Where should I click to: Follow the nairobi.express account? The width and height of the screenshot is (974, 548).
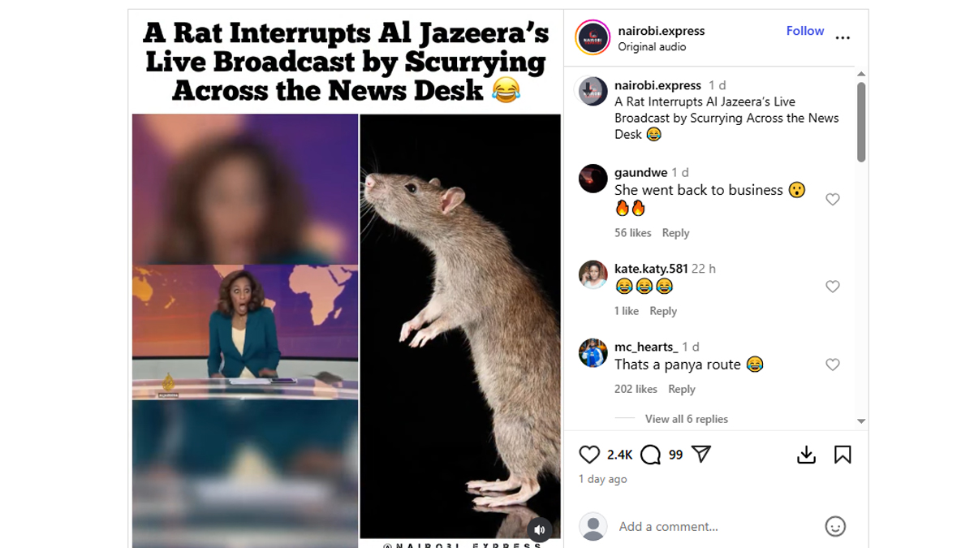tap(805, 31)
